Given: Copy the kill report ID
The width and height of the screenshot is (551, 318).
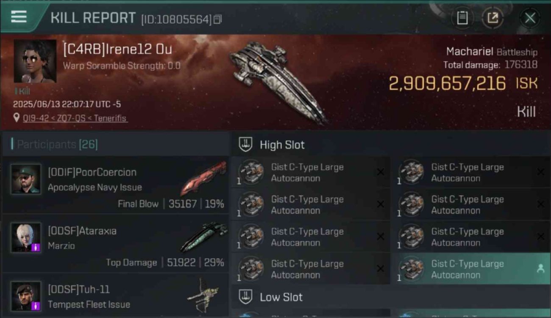Looking at the screenshot, I should (217, 20).
